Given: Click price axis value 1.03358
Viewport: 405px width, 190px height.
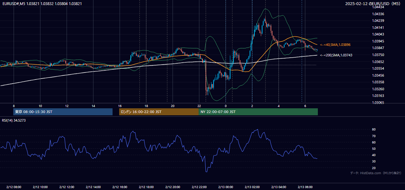Looking at the screenshot, I should pyautogui.click(x=378, y=82).
